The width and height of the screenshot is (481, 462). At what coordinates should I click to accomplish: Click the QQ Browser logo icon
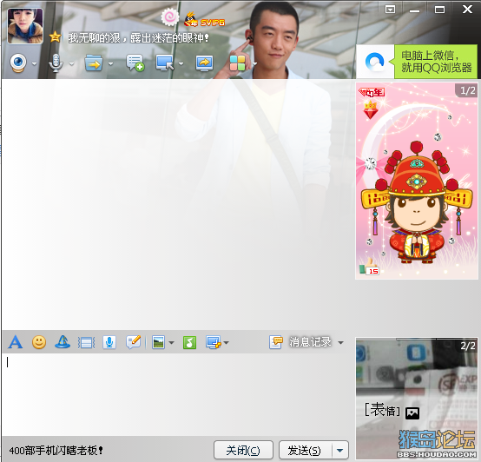pos(375,62)
